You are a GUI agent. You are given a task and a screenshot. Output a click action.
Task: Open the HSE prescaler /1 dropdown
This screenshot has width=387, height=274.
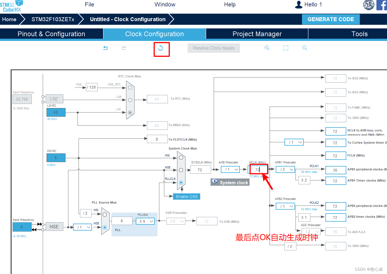83,227
